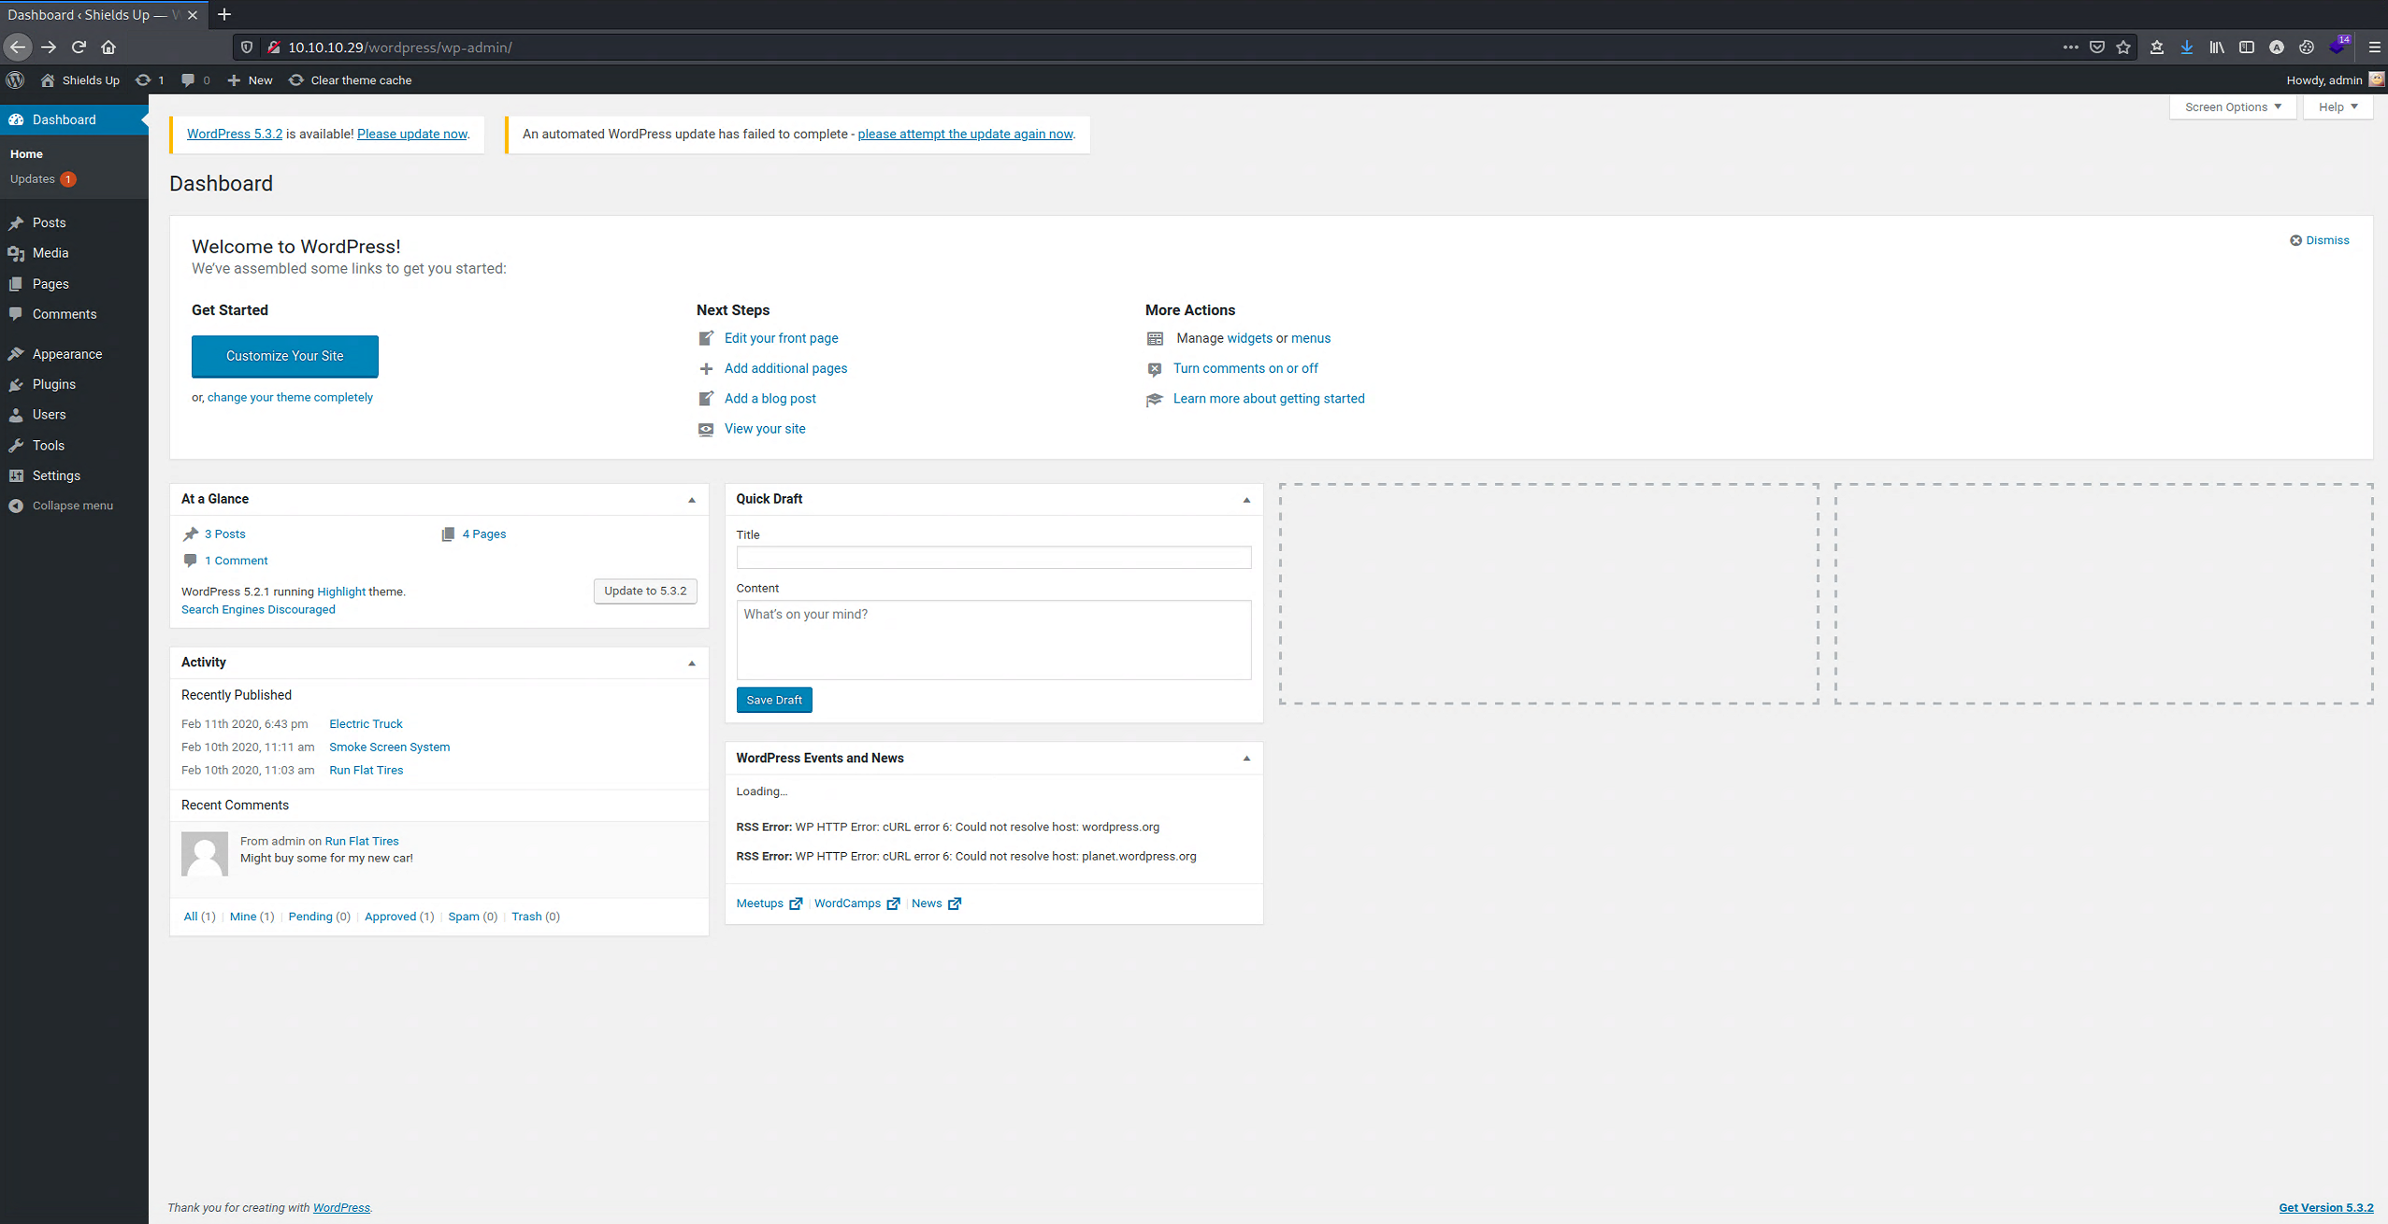Collapse the admin sidebar via Collapse menu arrow
Image resolution: width=2388 pixels, height=1224 pixels.
coord(16,505)
